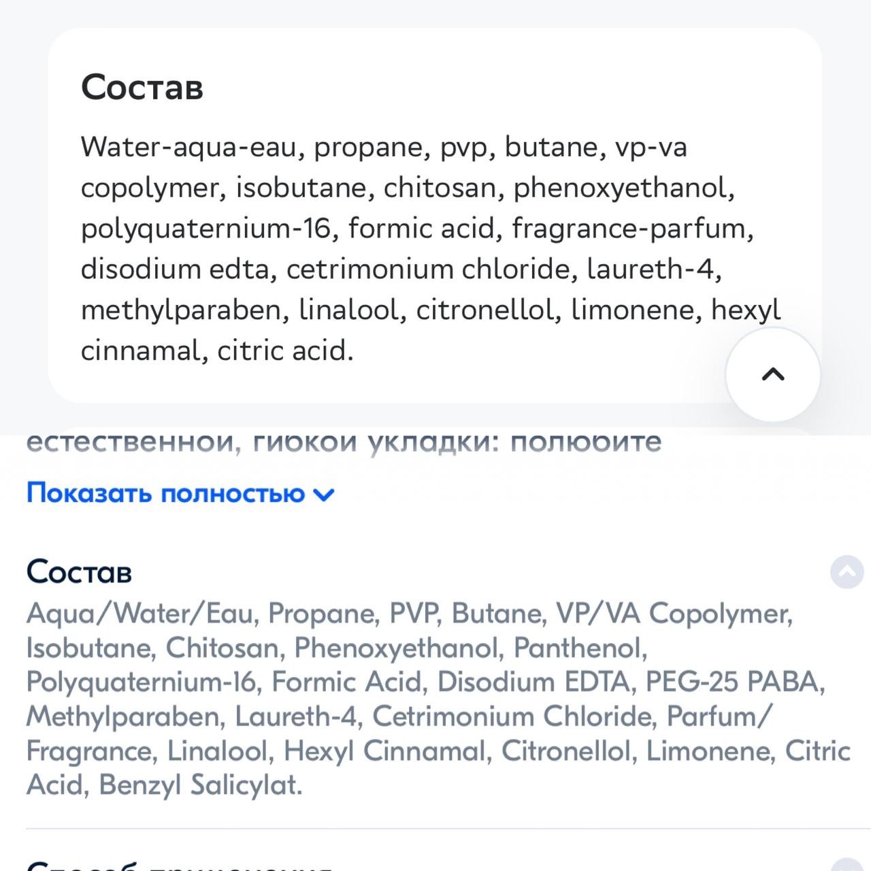Tap the round scroll-to-top arrow button
The image size is (871, 871).
pos(773,374)
